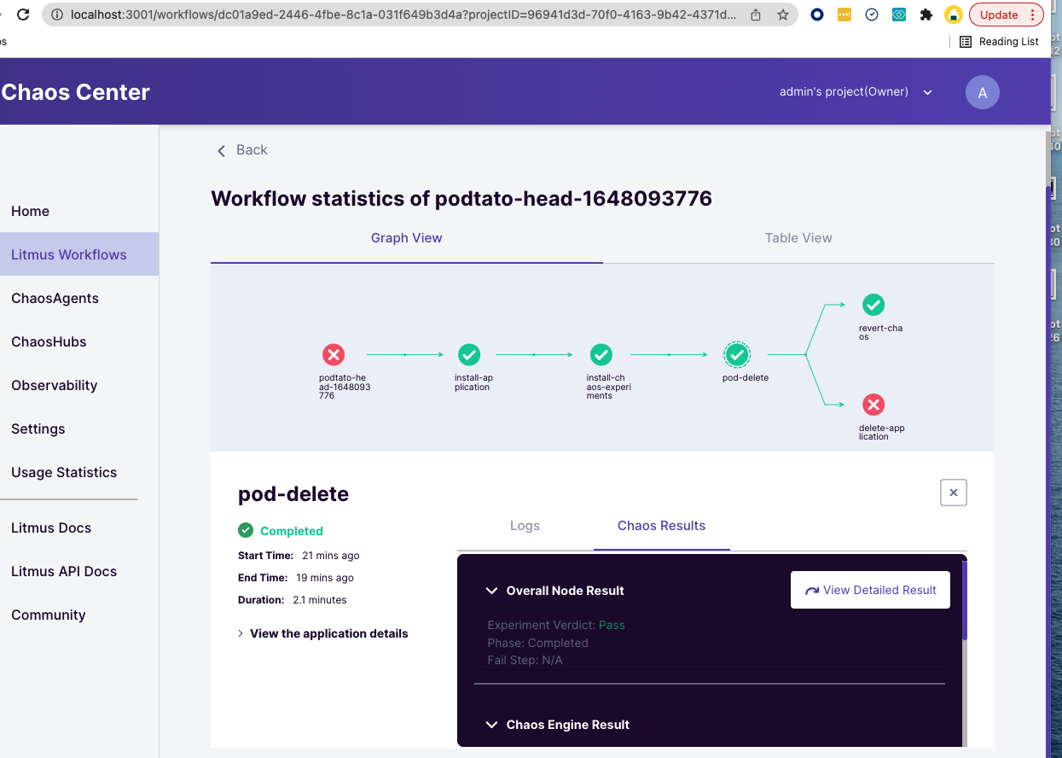This screenshot has height=758, width=1062.
Task: Click the Chrome Update button
Action: pyautogui.click(x=1007, y=15)
